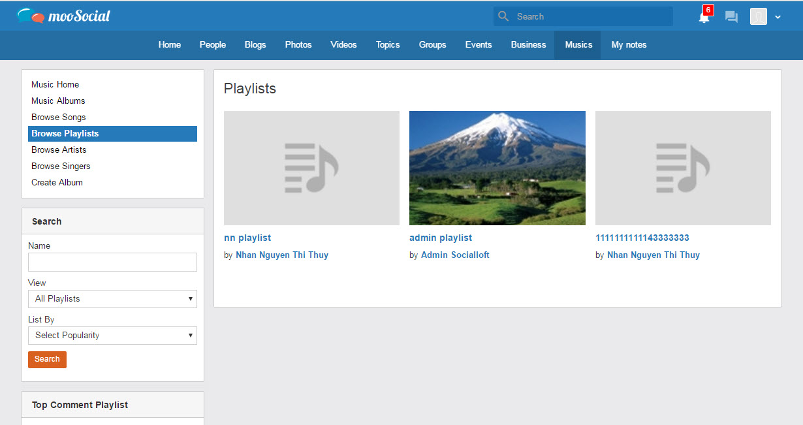Open the People section
803x425 pixels.
click(213, 45)
